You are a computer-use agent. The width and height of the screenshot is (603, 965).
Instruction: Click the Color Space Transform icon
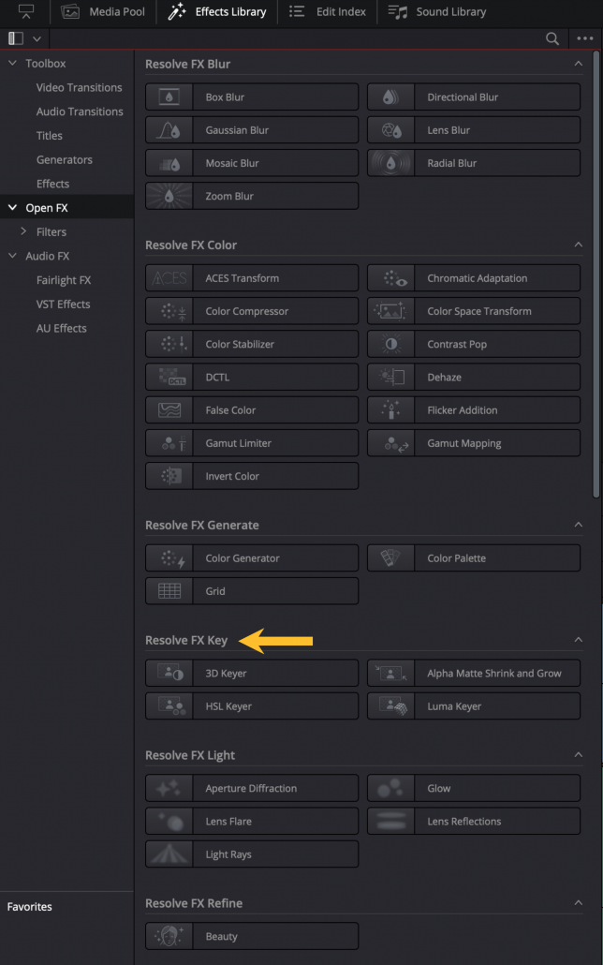coord(390,311)
